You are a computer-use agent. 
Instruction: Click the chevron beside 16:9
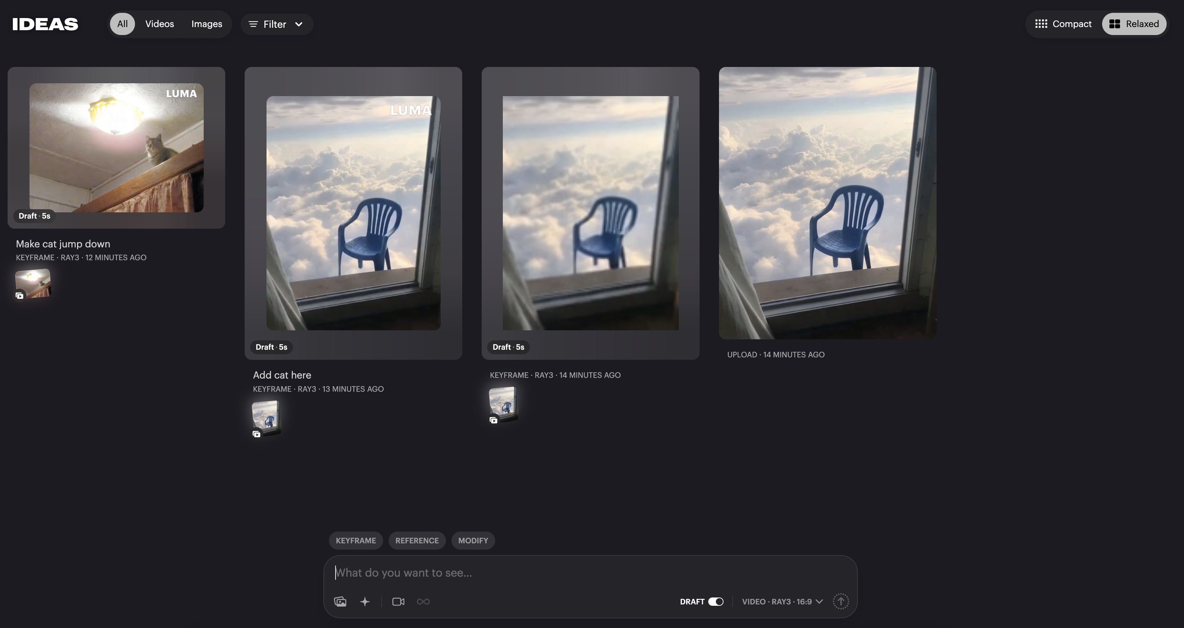[819, 601]
